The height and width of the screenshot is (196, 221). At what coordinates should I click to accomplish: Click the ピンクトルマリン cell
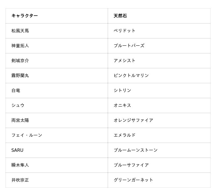131,75
